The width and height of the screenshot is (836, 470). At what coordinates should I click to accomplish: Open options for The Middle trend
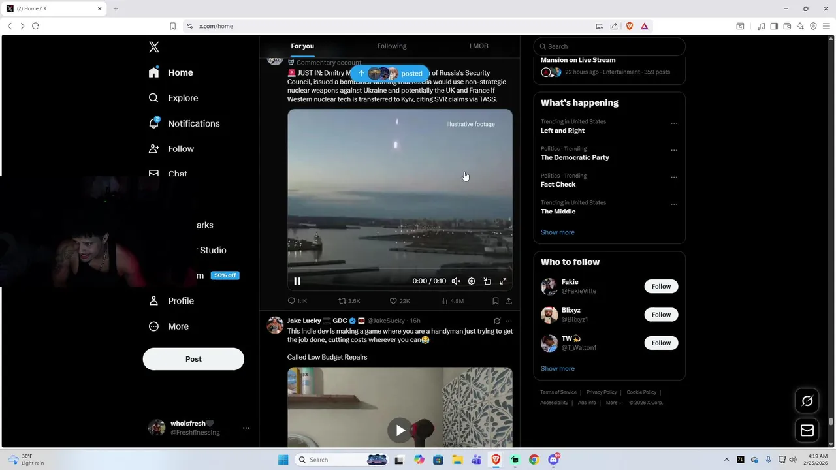pyautogui.click(x=674, y=204)
